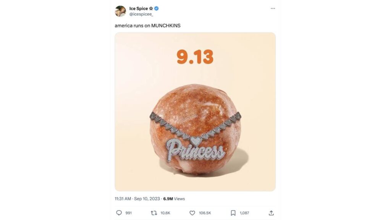391x220 pixels.
Task: Select the heart icon under the tweet
Action: tap(192, 213)
